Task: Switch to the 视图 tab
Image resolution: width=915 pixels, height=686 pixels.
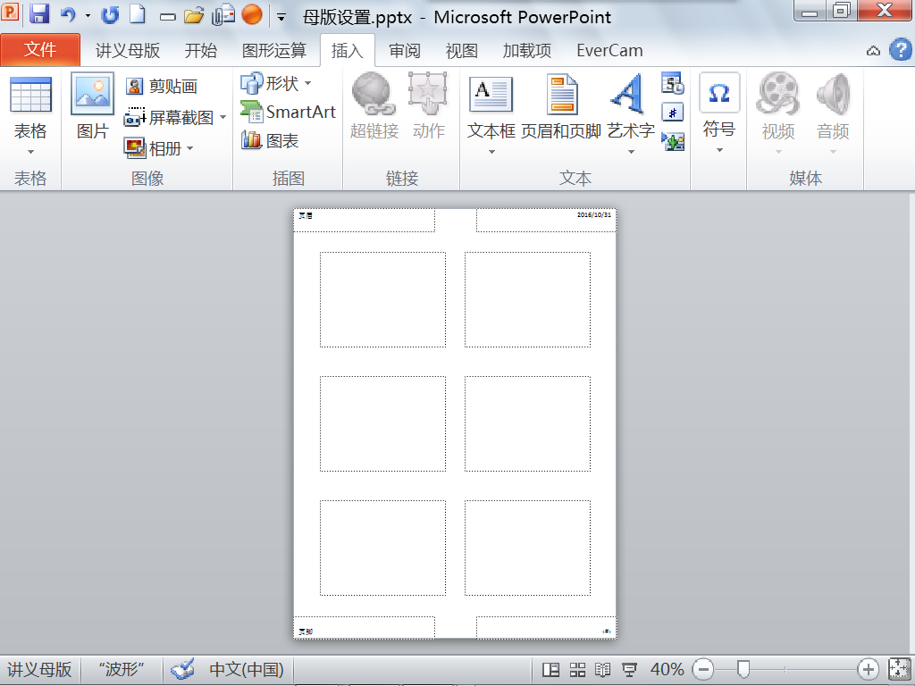Action: 462,51
